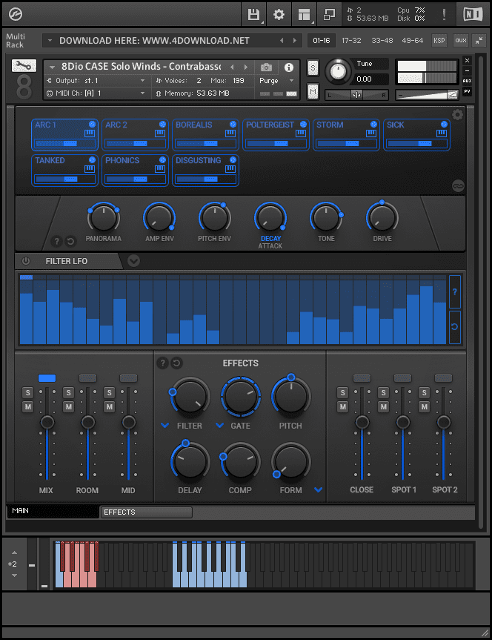
Task: Open the Purge dropdown menu
Action: (276, 81)
